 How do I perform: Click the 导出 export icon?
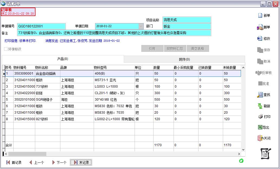click(260, 127)
